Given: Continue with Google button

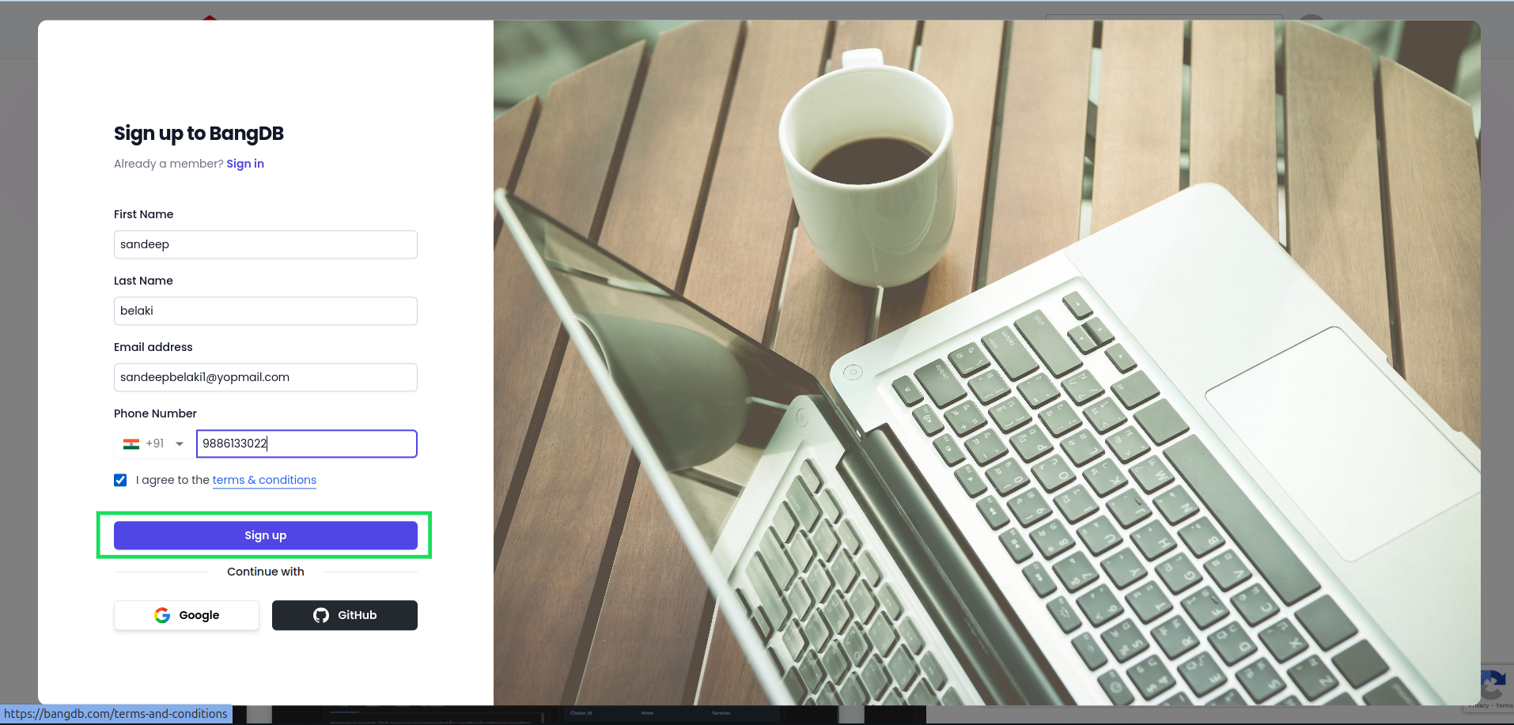Looking at the screenshot, I should click(187, 615).
